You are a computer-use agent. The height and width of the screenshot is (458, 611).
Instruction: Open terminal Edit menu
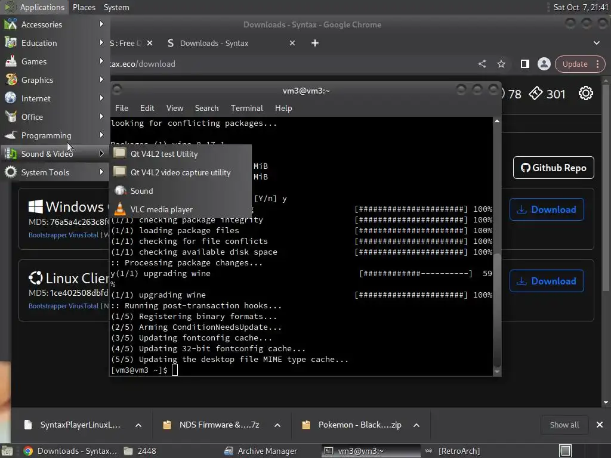[147, 108]
